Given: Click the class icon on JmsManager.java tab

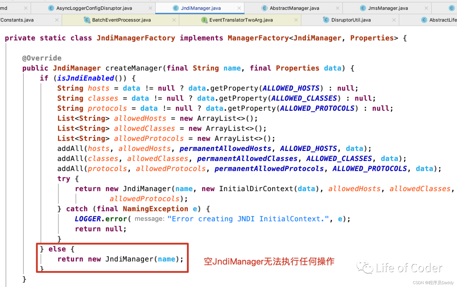Looking at the screenshot, I should coord(363,8).
